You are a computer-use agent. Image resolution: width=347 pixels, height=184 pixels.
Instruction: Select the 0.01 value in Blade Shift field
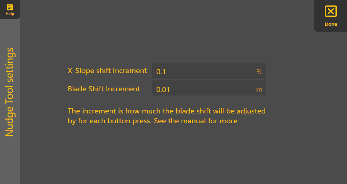tap(163, 90)
